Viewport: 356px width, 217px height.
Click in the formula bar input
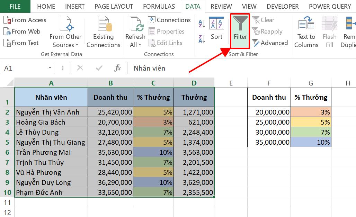[x=239, y=68]
